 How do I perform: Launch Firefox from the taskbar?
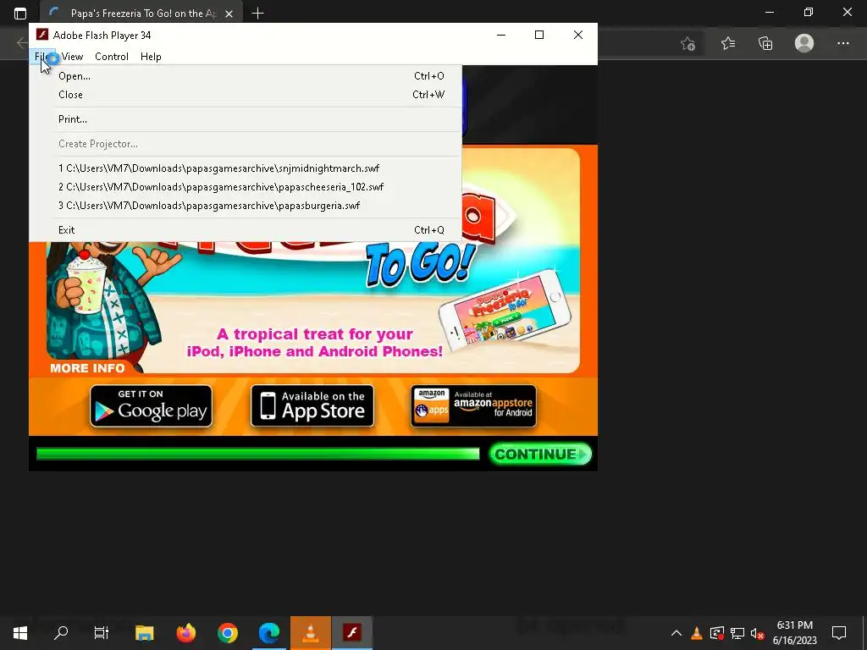(x=185, y=633)
